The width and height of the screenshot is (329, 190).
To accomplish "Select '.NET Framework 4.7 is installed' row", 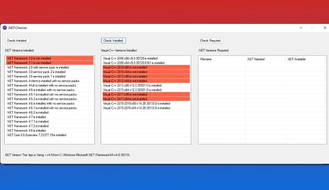I will [50, 117].
